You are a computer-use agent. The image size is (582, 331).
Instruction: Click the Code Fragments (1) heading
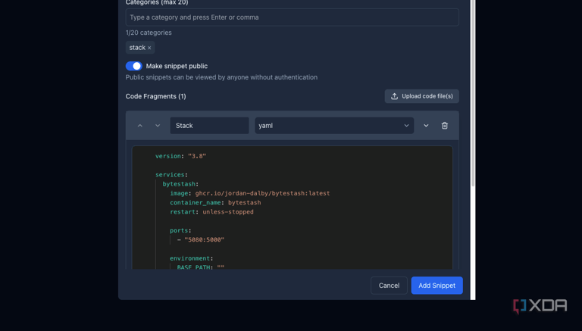click(x=155, y=96)
